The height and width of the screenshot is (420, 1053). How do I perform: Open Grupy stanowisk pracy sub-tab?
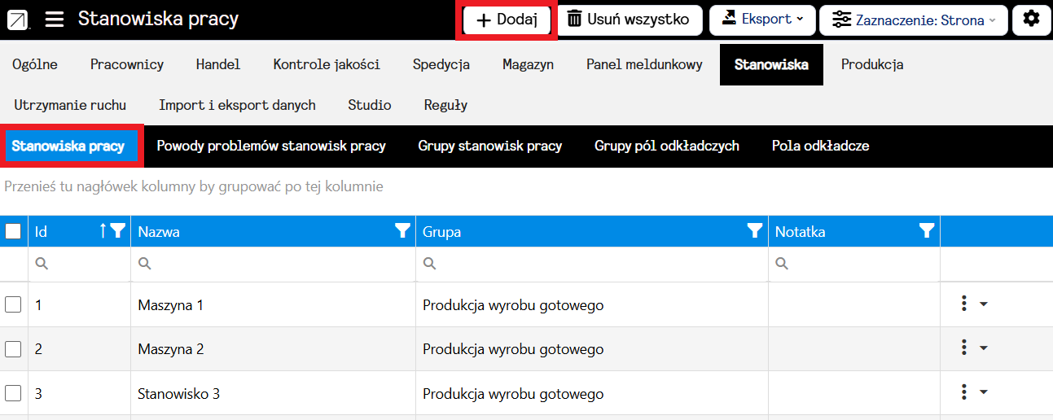[489, 147]
